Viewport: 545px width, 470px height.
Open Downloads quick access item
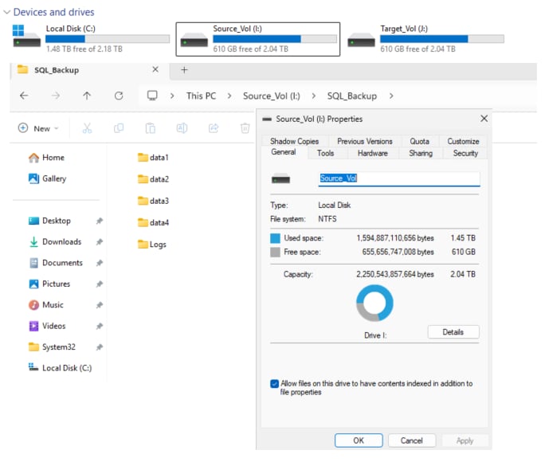coord(55,242)
